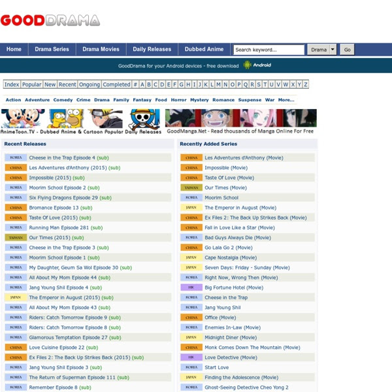Click KOREA tag beside Start Love
Image resolution: width=392 pixels, height=392 pixels.
(191, 367)
